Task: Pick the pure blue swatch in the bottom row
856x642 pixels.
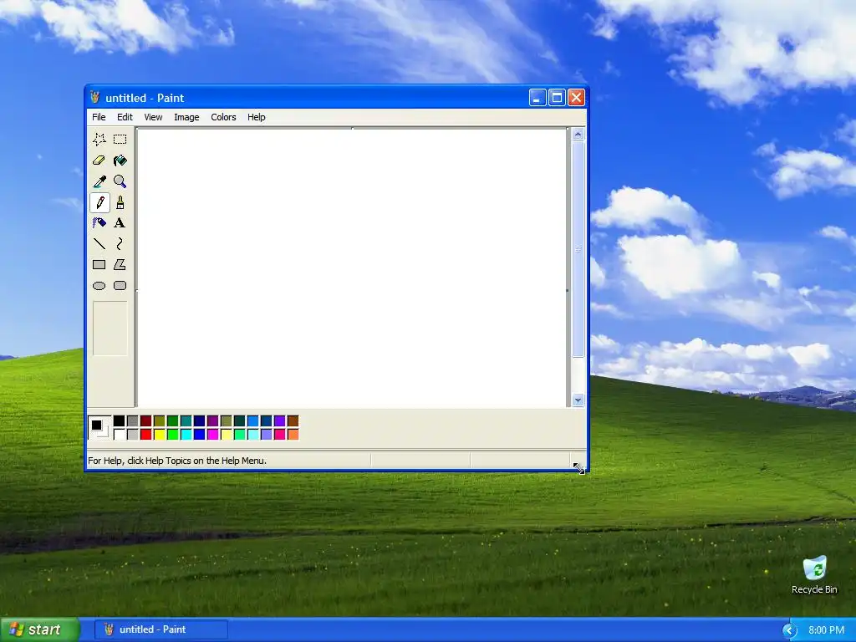Action: click(199, 435)
